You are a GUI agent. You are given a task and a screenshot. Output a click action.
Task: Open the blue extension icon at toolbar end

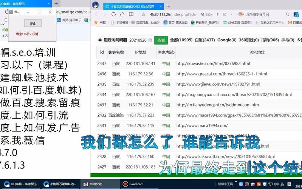[296, 14]
